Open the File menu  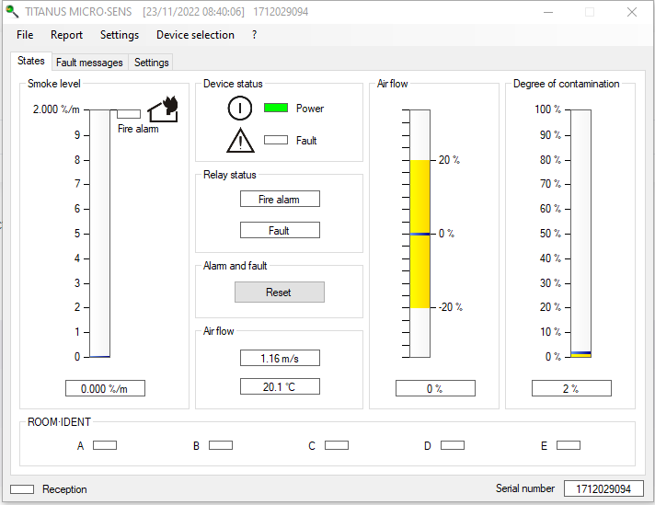tap(25, 35)
